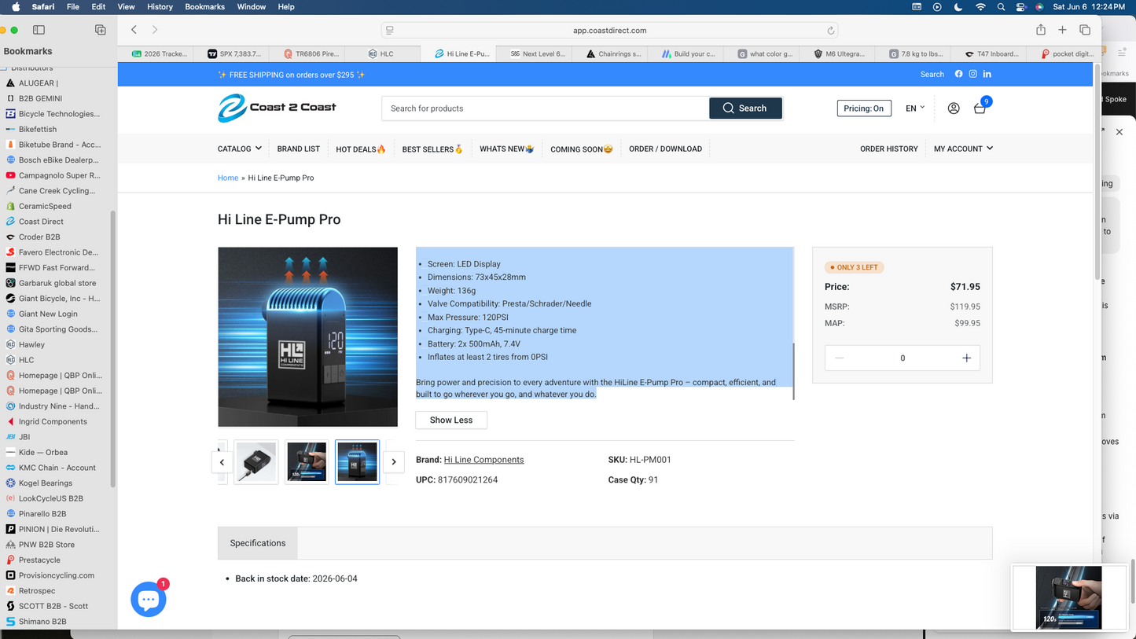Open the Facebook icon in the blue banner
1136x639 pixels.
[958, 74]
